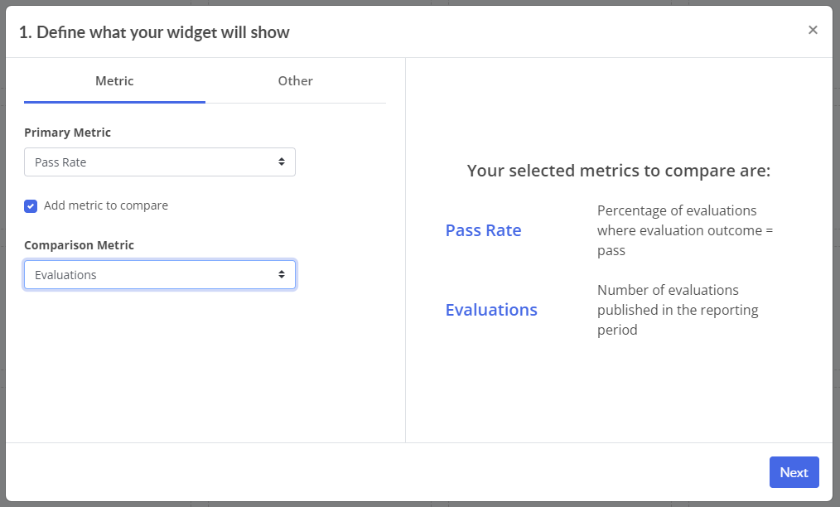Switch to the Metric tab
This screenshot has width=840, height=507.
click(114, 81)
